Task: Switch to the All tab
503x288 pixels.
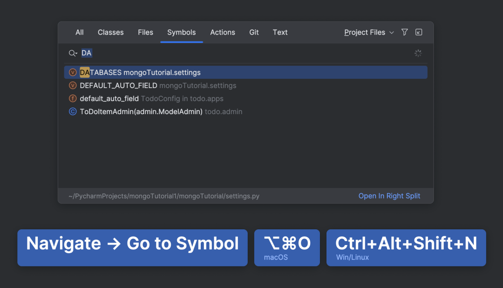Action: (80, 33)
